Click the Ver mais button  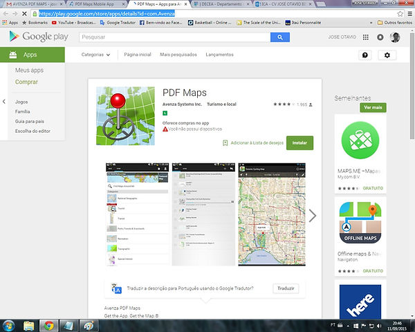[373, 107]
